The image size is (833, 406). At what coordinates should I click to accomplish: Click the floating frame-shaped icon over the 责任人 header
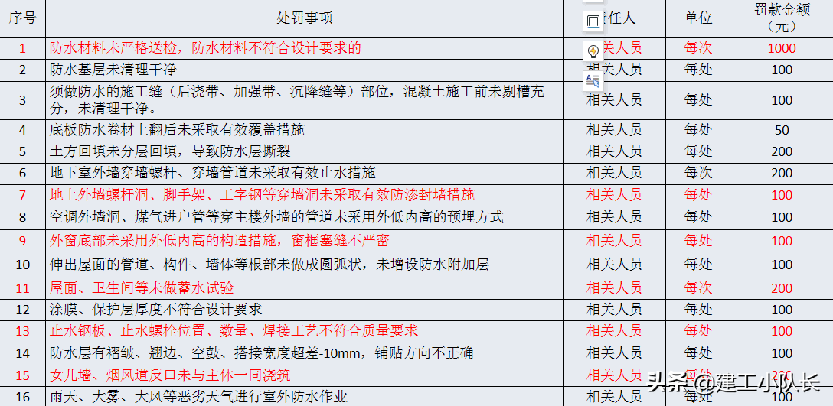(x=593, y=21)
